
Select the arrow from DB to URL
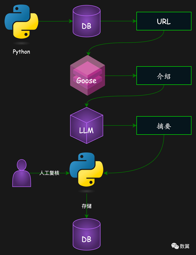[119, 21]
